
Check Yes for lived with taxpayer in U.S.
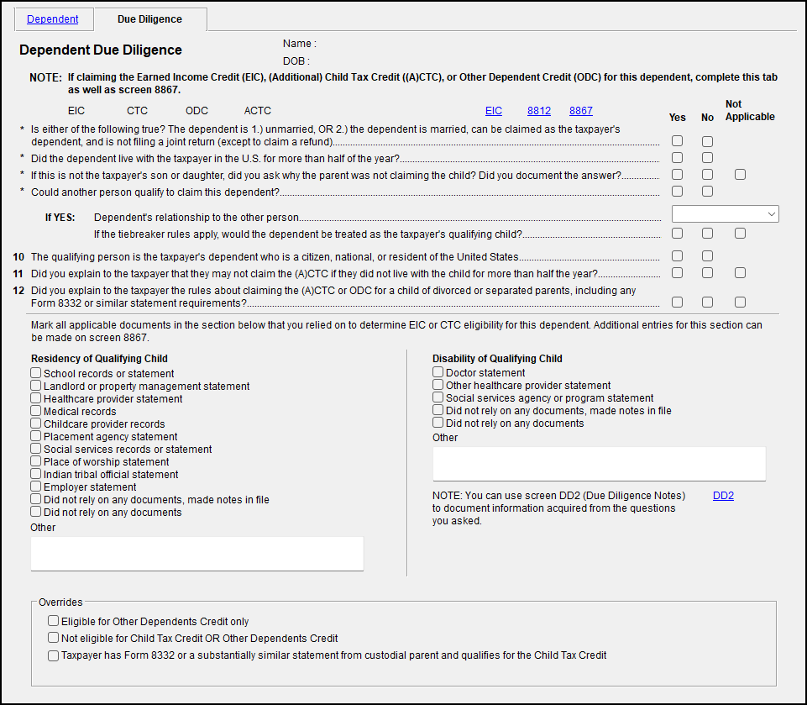(678, 158)
